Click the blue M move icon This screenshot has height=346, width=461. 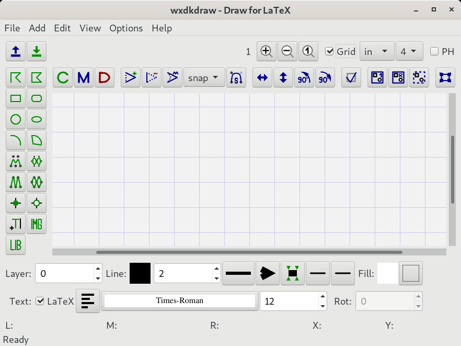[84, 78]
